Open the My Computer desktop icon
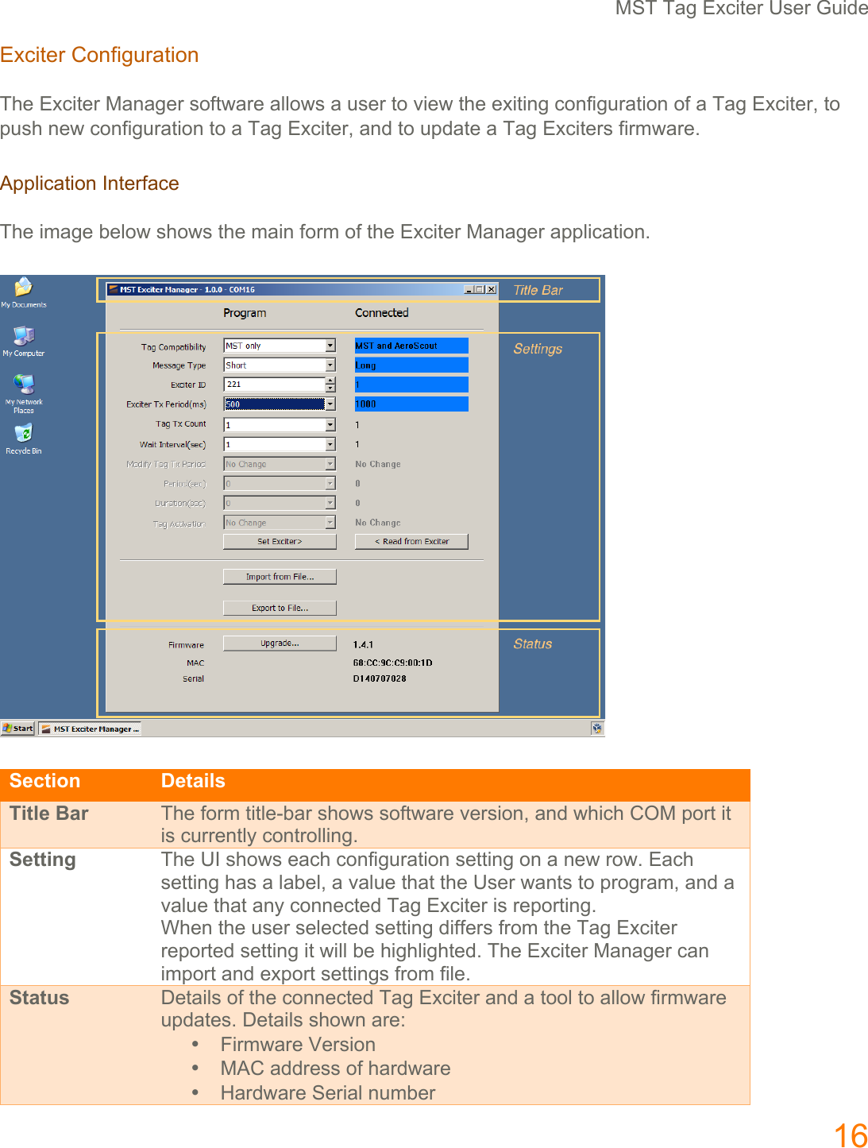 click(x=23, y=341)
